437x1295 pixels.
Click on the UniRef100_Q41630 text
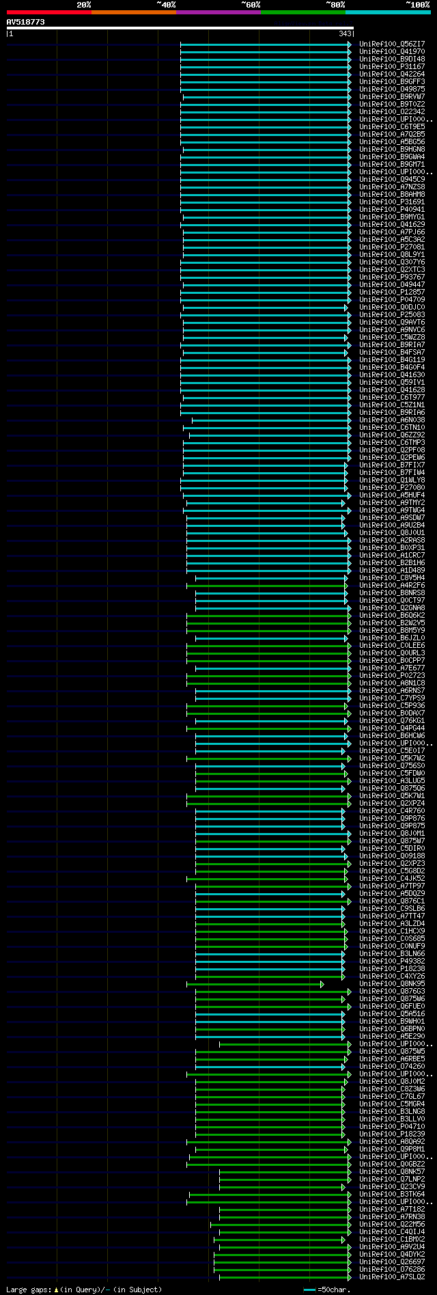[x=392, y=374]
